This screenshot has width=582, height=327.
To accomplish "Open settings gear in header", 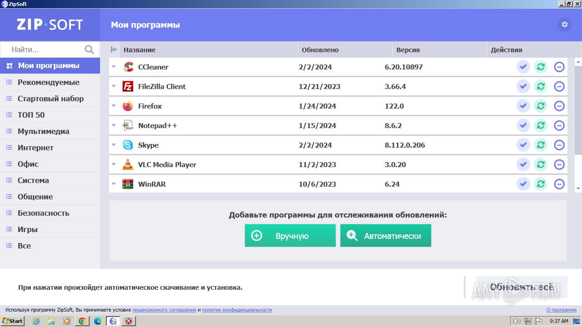I will coord(565,25).
